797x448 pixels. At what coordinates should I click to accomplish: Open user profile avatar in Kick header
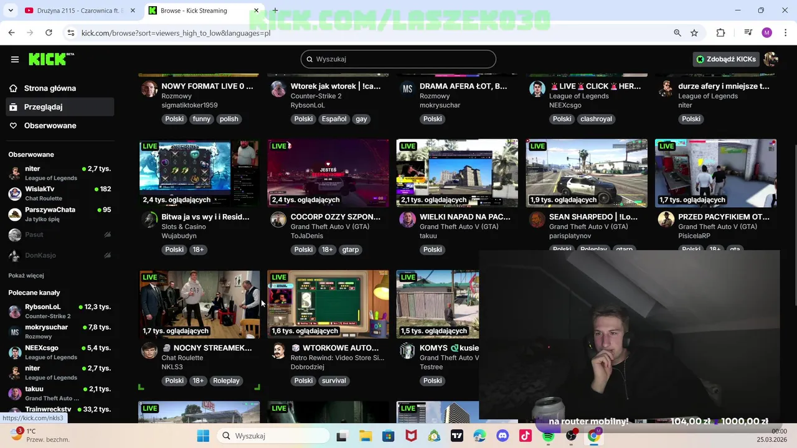click(x=771, y=59)
